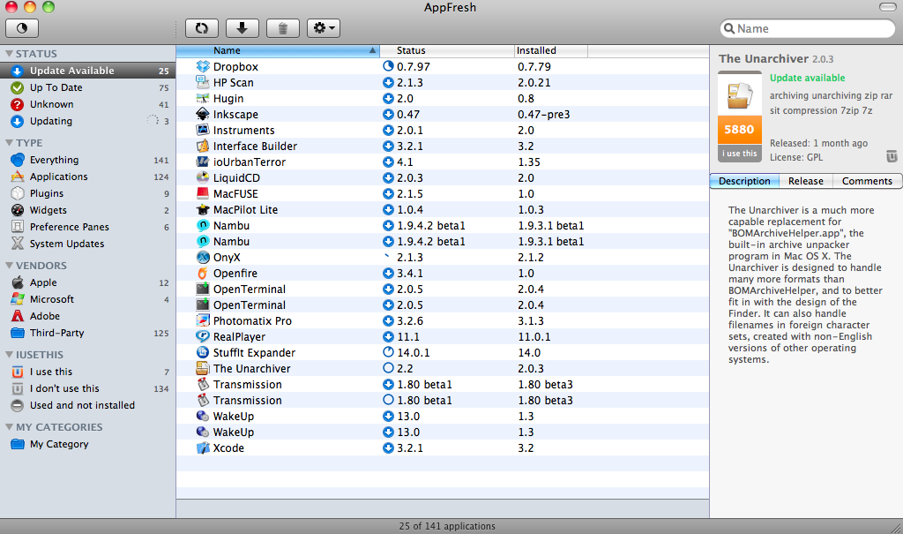Sort the list by Installed column

tap(551, 50)
